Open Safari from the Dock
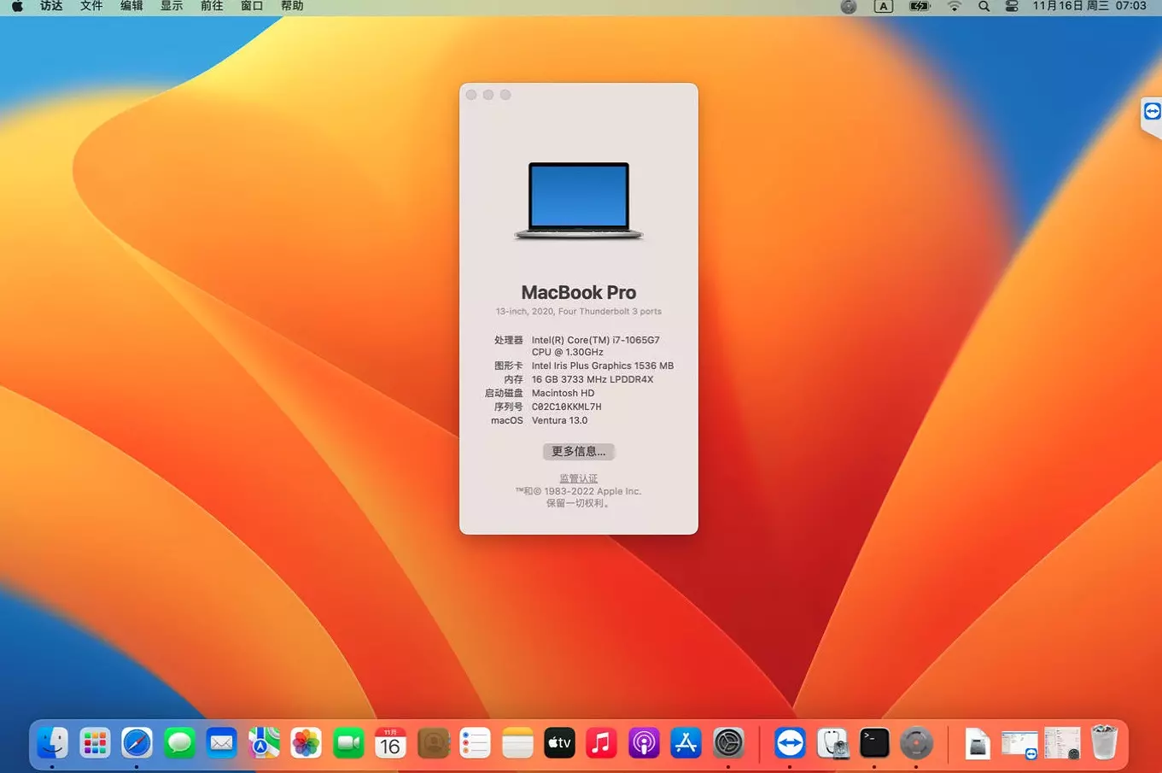This screenshot has height=773, width=1162. [137, 742]
